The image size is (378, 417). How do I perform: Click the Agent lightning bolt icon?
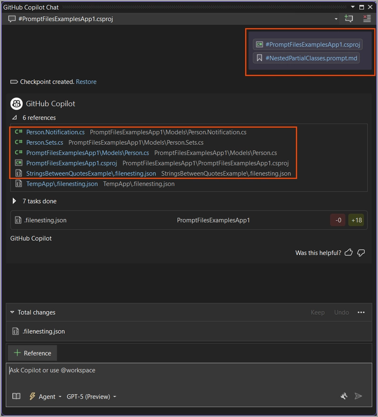point(33,396)
